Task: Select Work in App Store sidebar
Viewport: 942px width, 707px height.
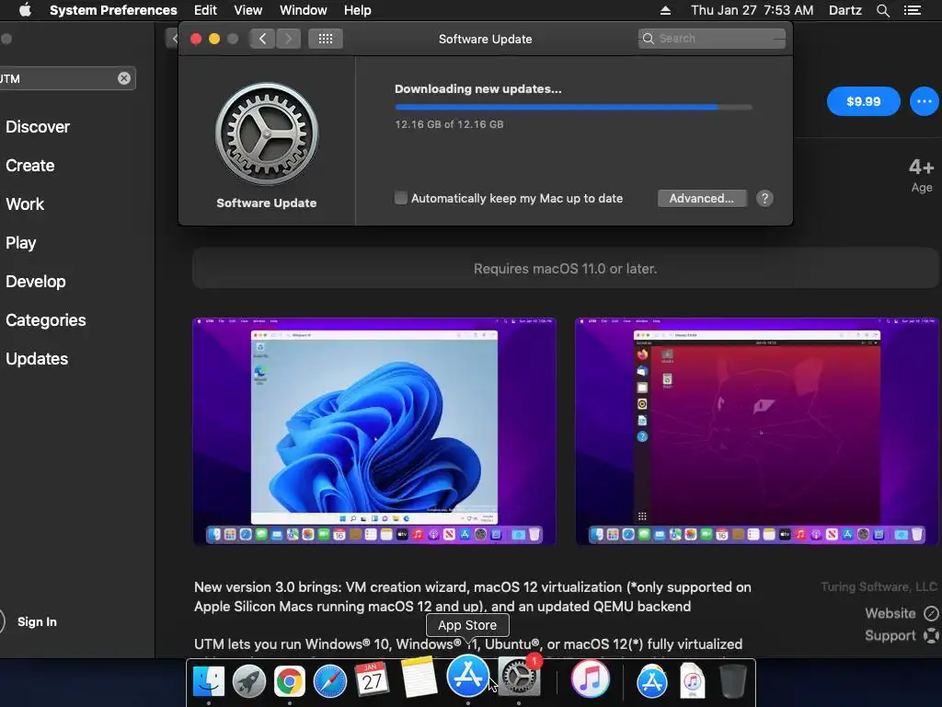Action: 25,203
